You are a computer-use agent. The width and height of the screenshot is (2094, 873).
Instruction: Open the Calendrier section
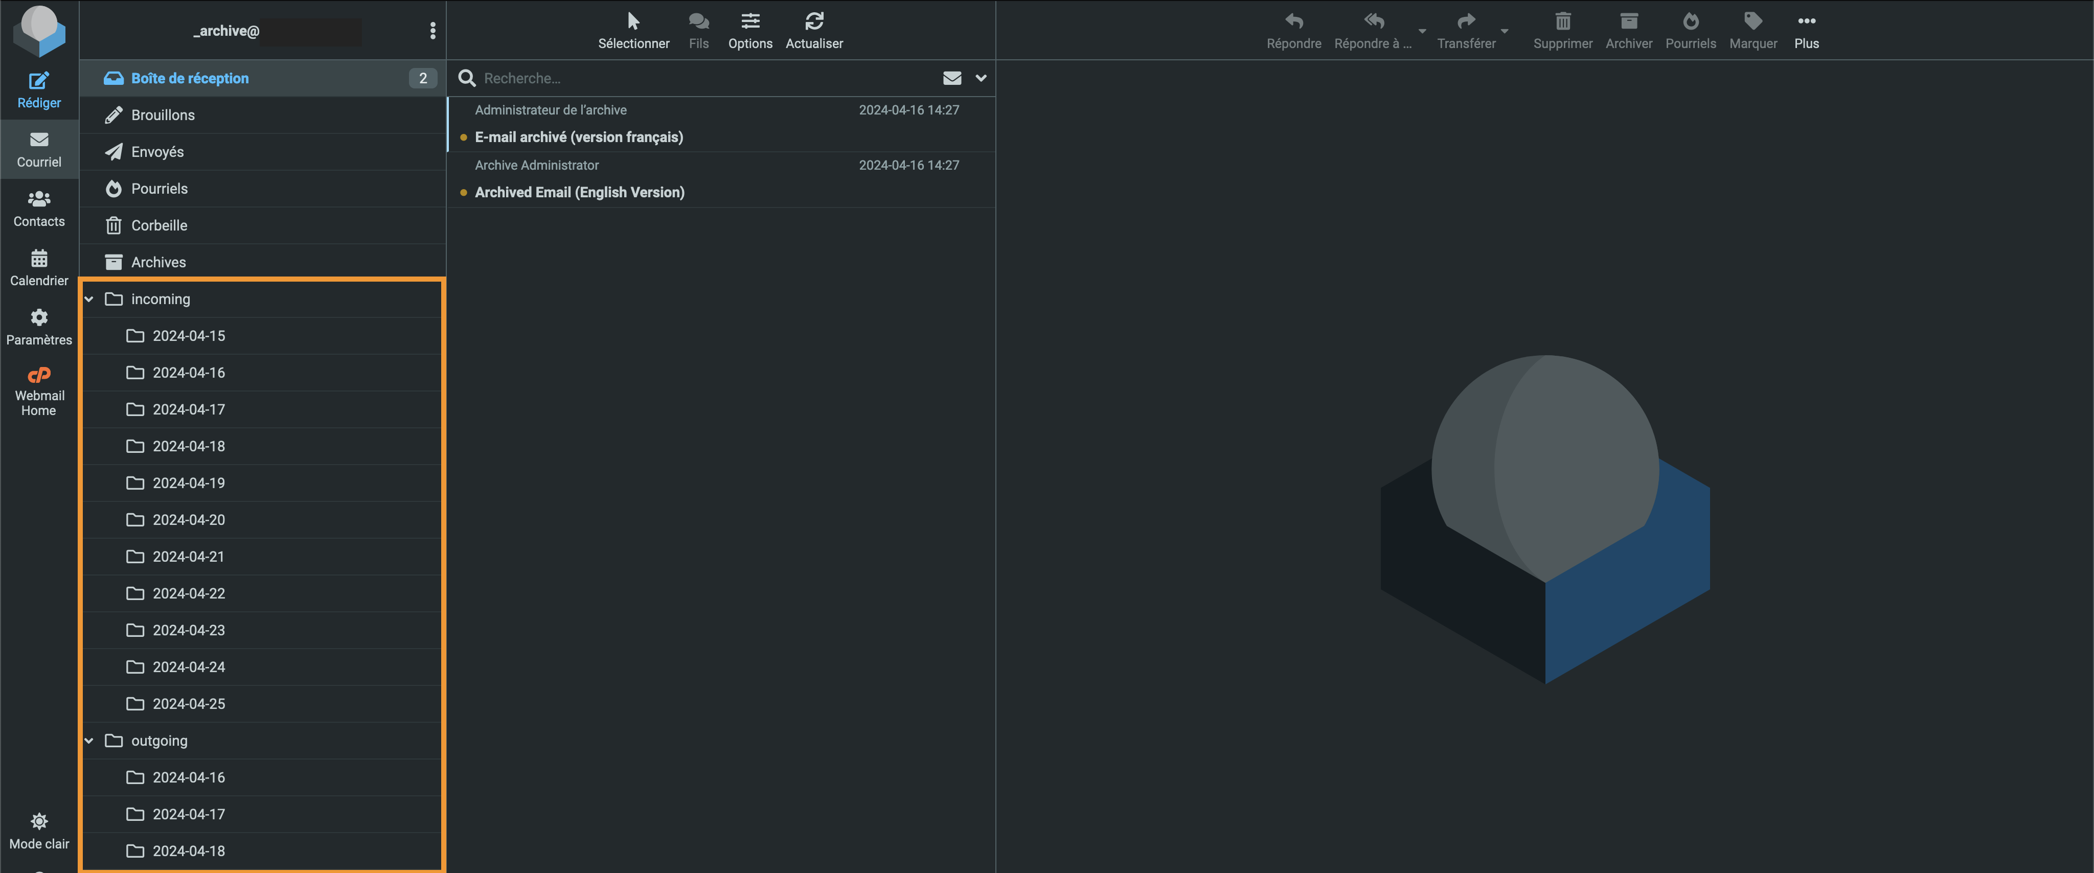(39, 268)
